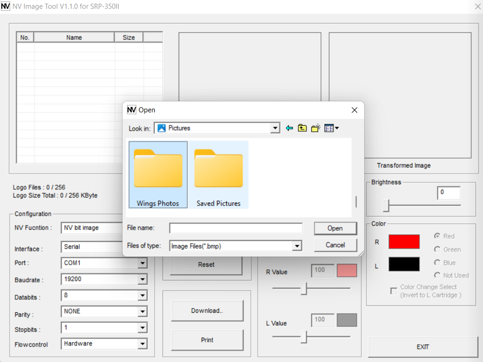Click the File name input field

(236, 228)
